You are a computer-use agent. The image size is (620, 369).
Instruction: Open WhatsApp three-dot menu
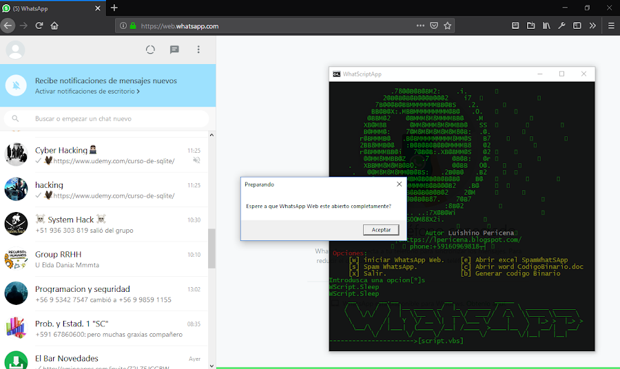pos(198,50)
